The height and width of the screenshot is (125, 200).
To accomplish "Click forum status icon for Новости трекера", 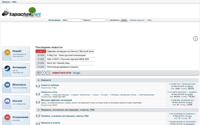I will [38, 86].
